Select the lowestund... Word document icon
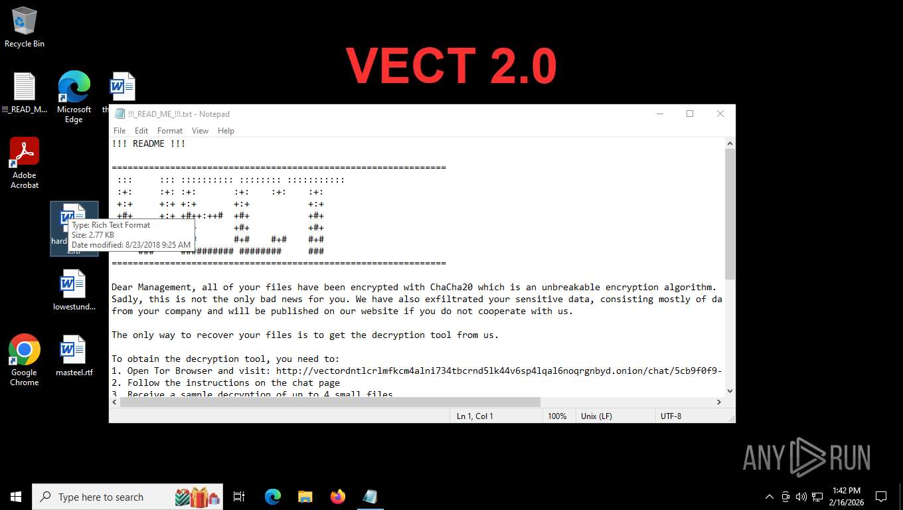903x510 pixels. click(x=74, y=290)
